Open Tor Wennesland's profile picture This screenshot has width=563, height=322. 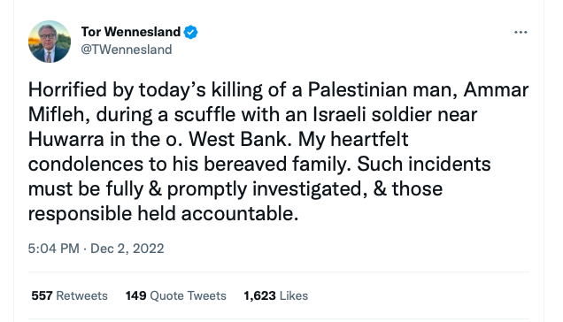pyautogui.click(x=50, y=42)
